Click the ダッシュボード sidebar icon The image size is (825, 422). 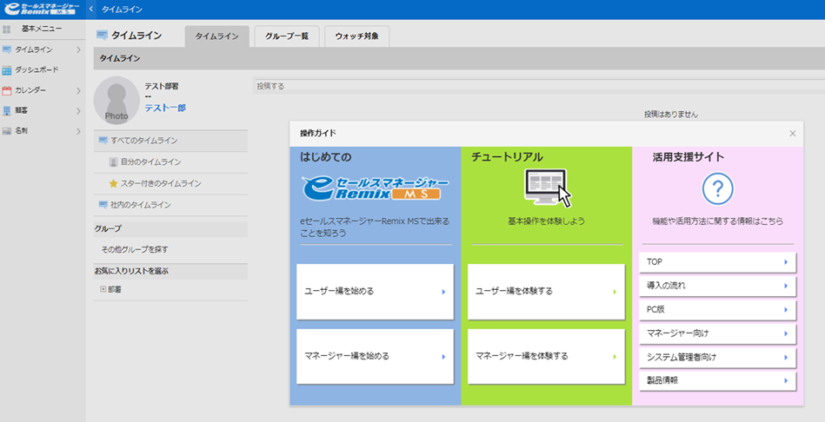click(x=7, y=69)
